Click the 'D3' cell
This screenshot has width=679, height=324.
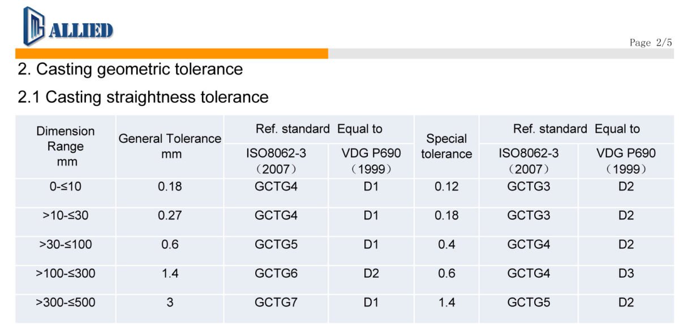(x=626, y=273)
